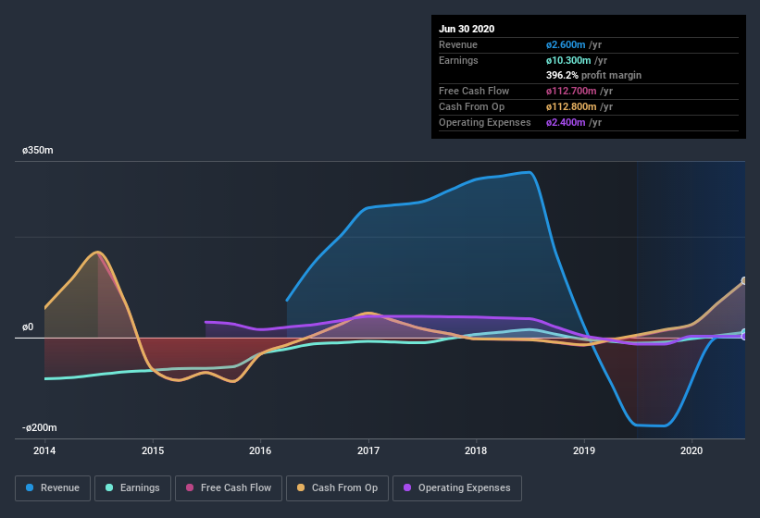Image resolution: width=760 pixels, height=518 pixels.
Task: Click the 2020 x-axis label
Action: (x=691, y=450)
